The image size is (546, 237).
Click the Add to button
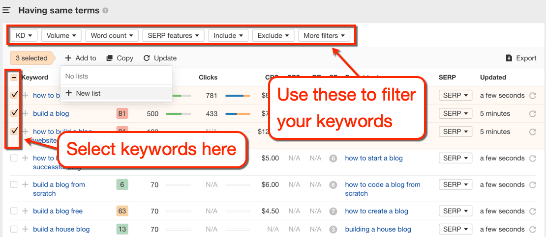point(81,58)
